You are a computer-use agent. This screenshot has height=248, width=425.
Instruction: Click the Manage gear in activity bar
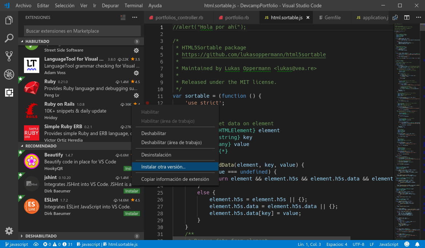(9, 231)
